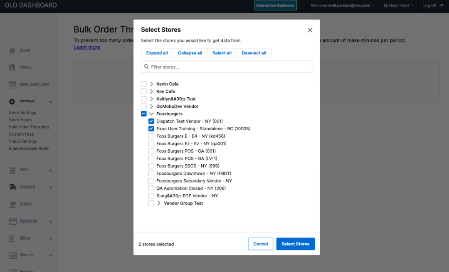
Task: Click the Billing document icon
Action: (x=12, y=238)
